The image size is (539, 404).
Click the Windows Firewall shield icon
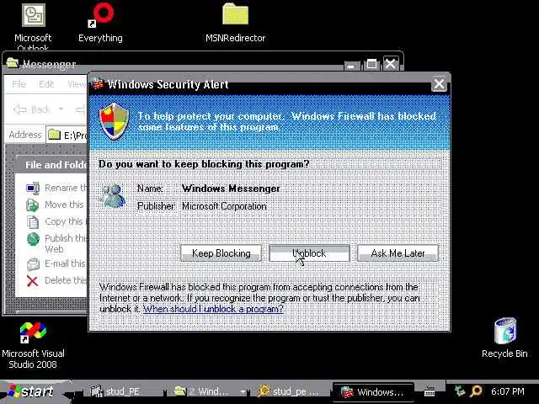115,121
